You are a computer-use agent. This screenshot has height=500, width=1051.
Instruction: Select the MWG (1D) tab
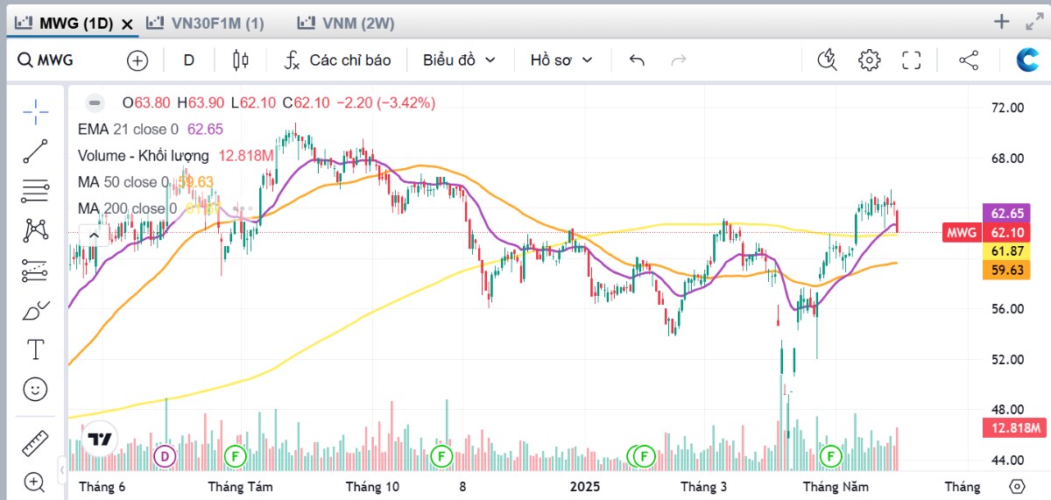tap(65, 24)
